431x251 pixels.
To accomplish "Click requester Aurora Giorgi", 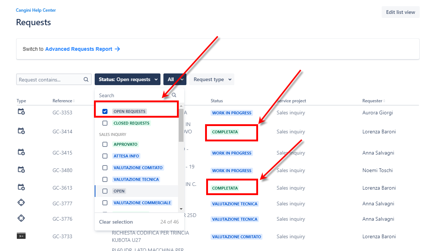I will [377, 113].
